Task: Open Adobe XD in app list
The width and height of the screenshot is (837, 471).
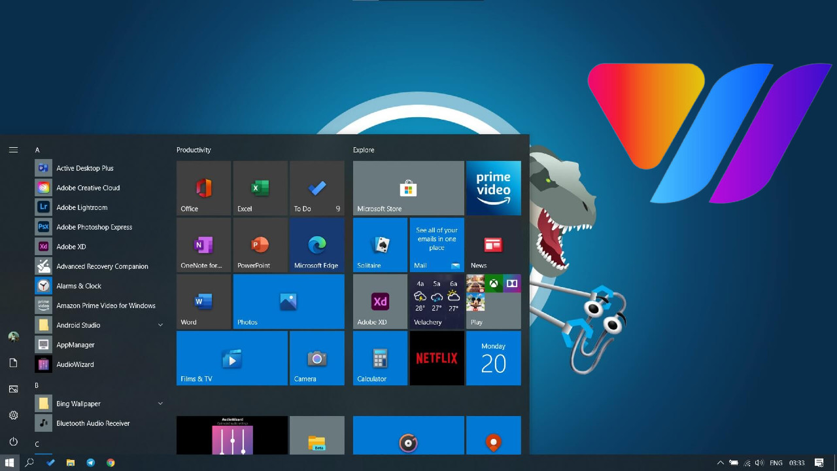Action: [99, 247]
